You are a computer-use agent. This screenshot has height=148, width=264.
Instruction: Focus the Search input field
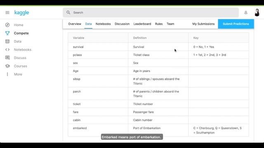click(151, 13)
